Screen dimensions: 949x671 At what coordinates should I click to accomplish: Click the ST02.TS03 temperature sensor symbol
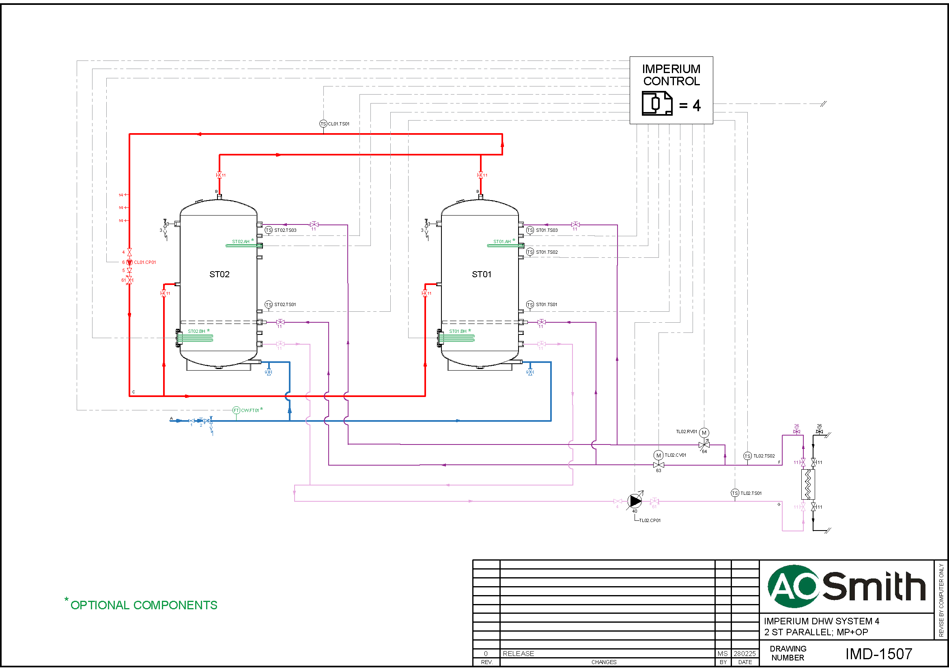tap(269, 230)
